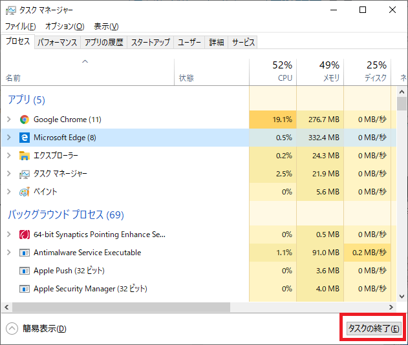This screenshot has height=345, width=408.
Task: Select the Microsoft Edge (8) row name
Action: tap(65, 138)
